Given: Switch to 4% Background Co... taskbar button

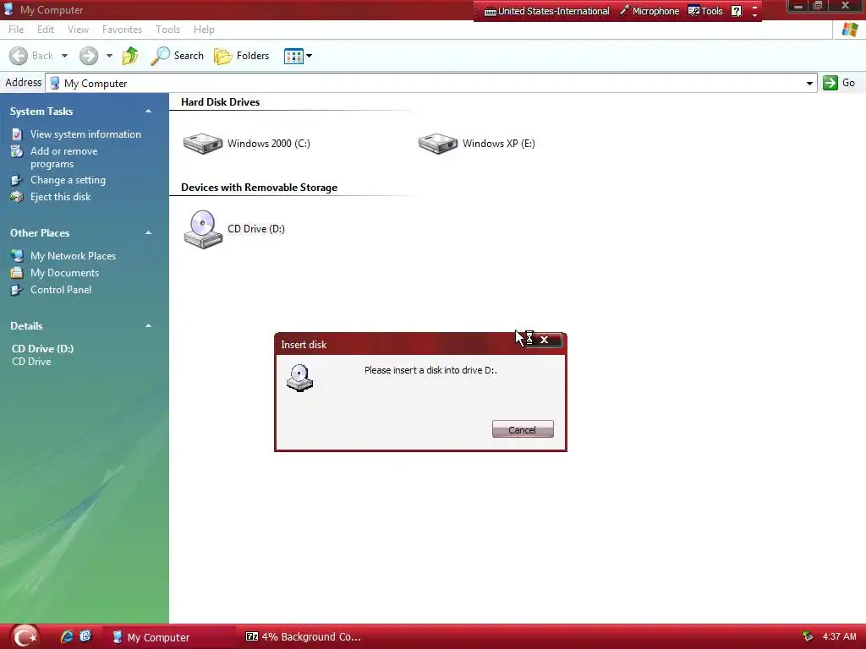Looking at the screenshot, I should pyautogui.click(x=304, y=637).
